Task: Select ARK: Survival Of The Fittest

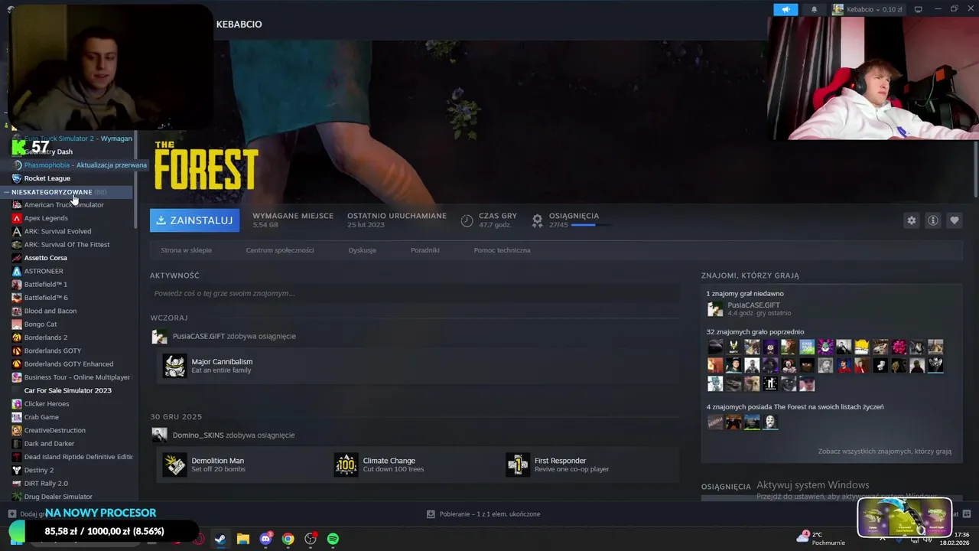Action: (67, 245)
